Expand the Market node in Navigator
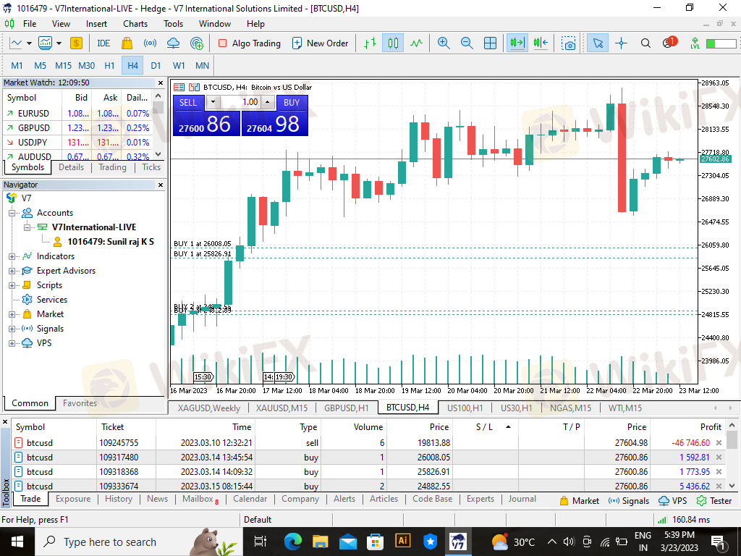This screenshot has height=556, width=741. coord(12,314)
